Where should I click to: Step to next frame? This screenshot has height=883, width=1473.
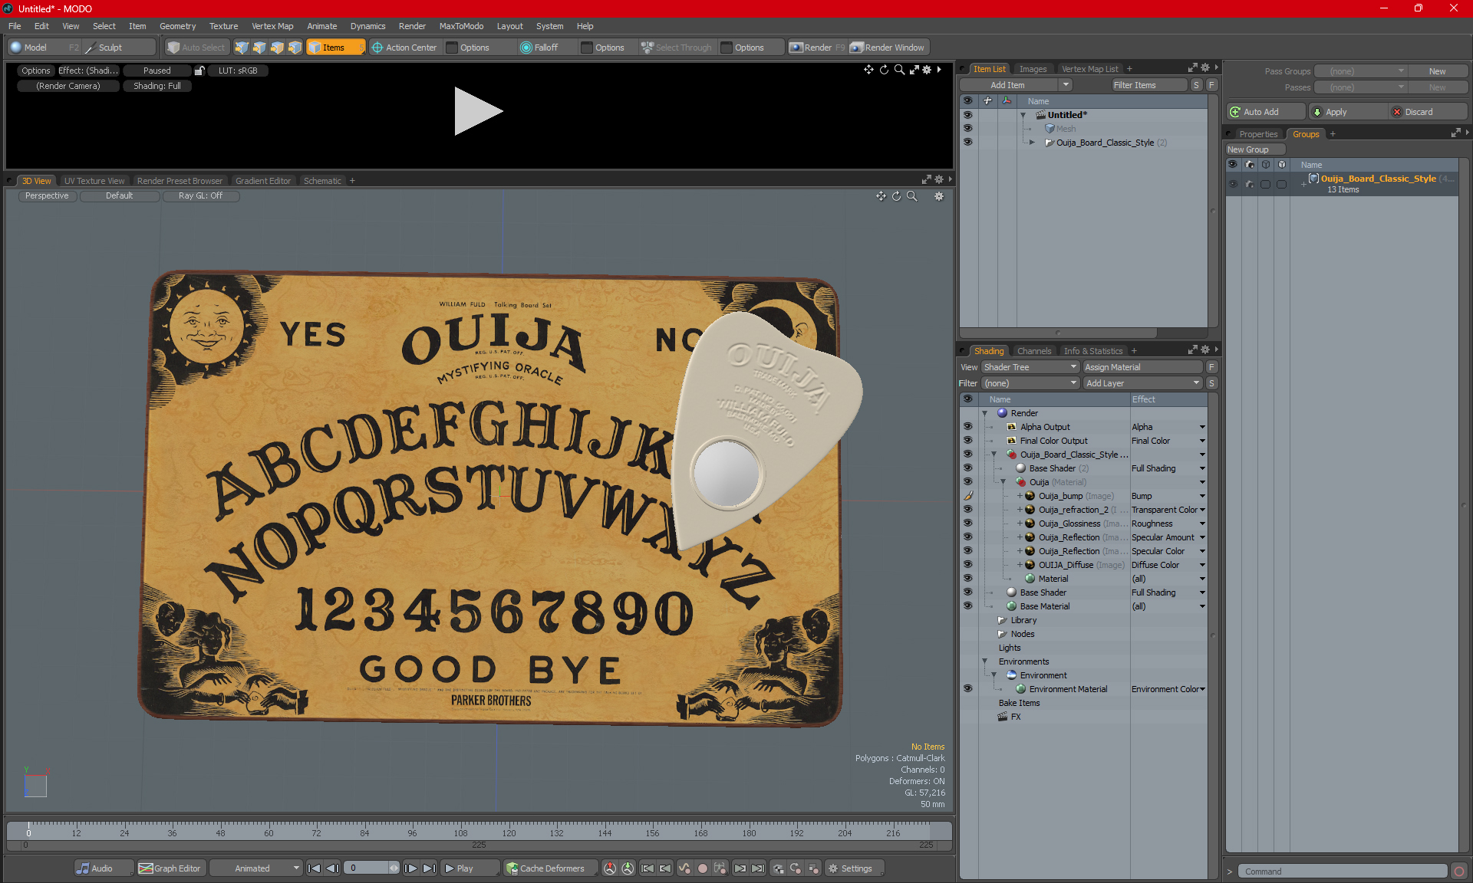coord(410,868)
